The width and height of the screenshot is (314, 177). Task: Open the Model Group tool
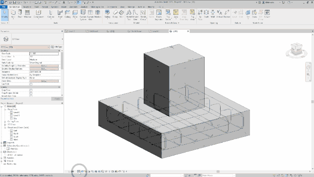coord(143,15)
